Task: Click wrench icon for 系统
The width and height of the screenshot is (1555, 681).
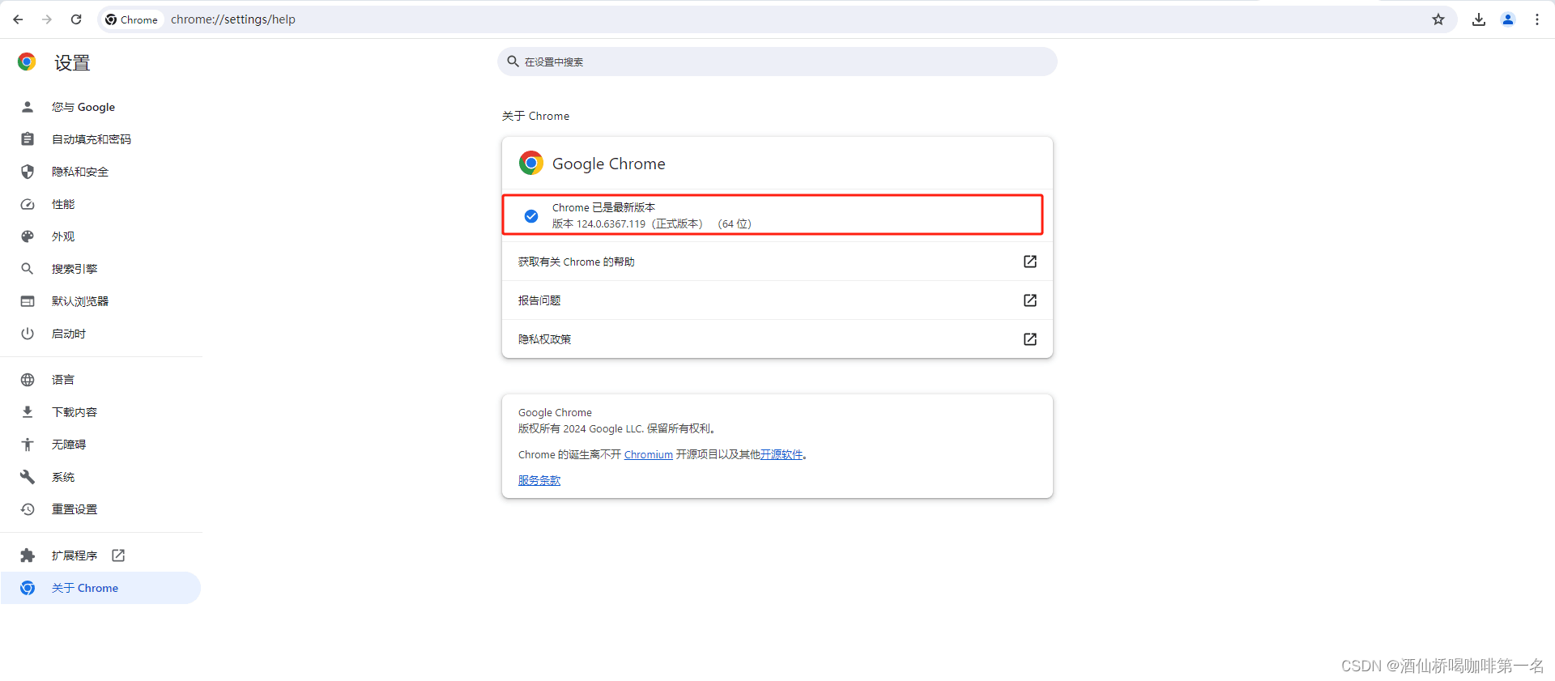Action: click(x=28, y=477)
